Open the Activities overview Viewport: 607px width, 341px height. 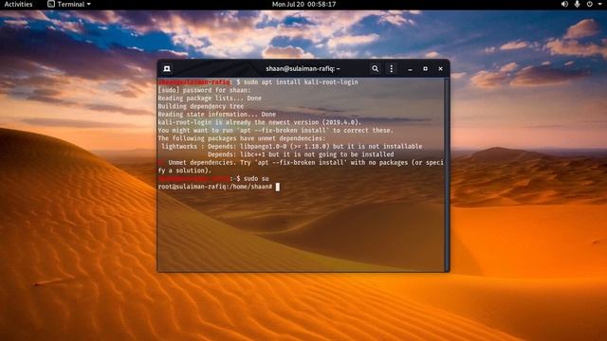(18, 4)
